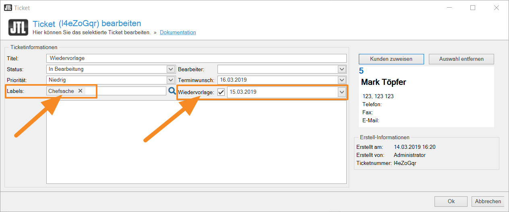Screen dimensions: 509x212
Task: Cancel with the Abbrechen button
Action: coord(488,202)
